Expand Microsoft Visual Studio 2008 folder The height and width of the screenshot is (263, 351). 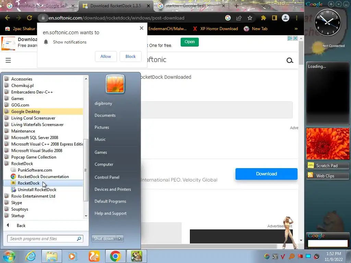pos(44,151)
